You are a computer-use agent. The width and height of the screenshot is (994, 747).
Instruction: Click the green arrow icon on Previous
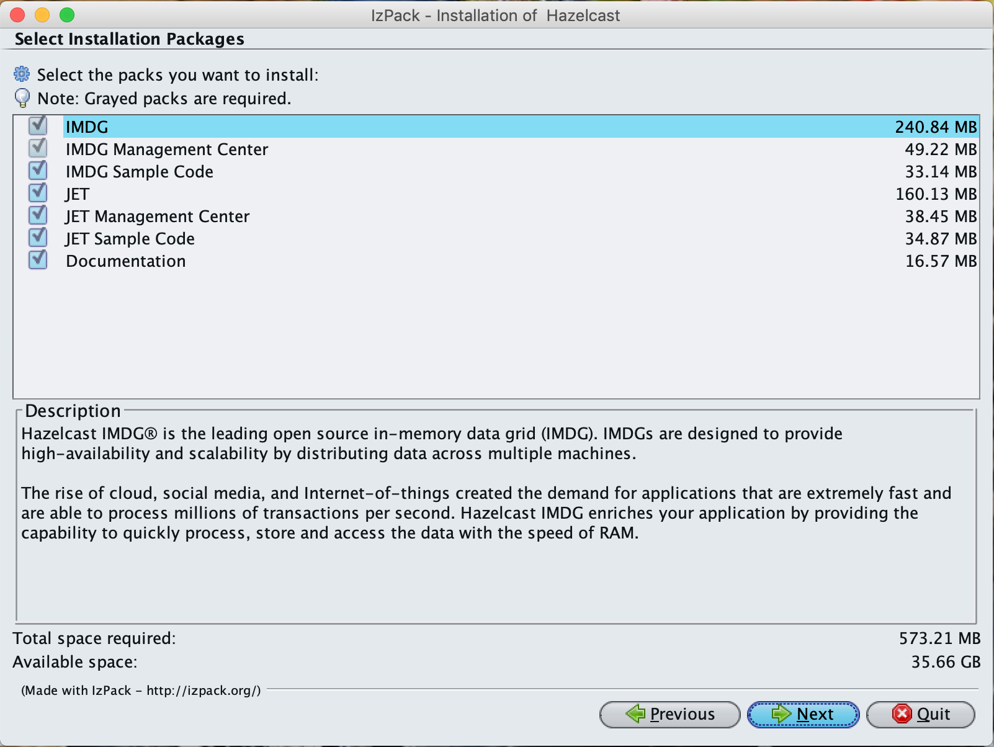[x=635, y=714]
